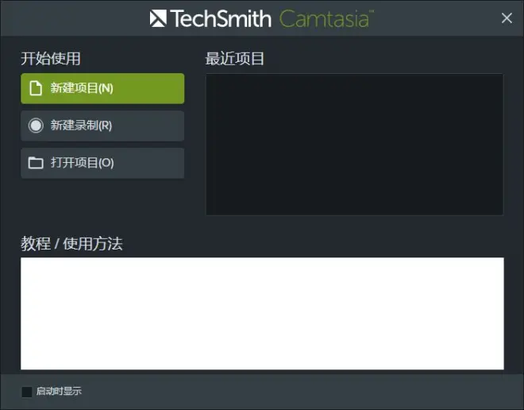Click the 启动时显示 label text

pyautogui.click(x=59, y=391)
